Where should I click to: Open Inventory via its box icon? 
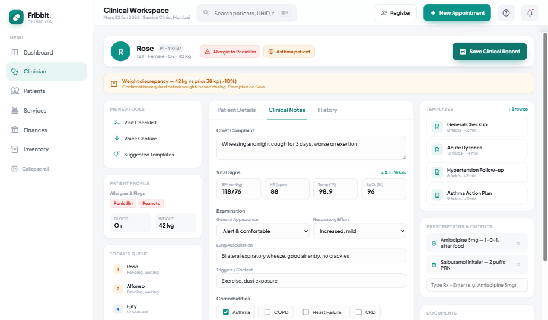point(15,149)
